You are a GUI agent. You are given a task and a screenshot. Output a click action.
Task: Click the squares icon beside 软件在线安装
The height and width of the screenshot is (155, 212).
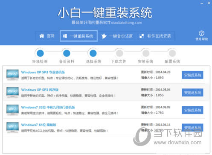click(142, 36)
